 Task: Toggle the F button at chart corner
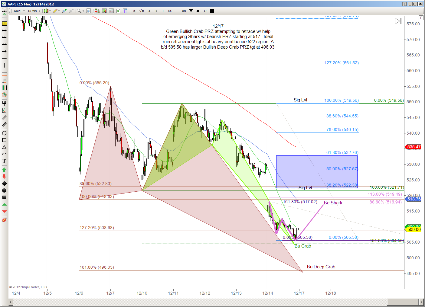click(x=421, y=18)
